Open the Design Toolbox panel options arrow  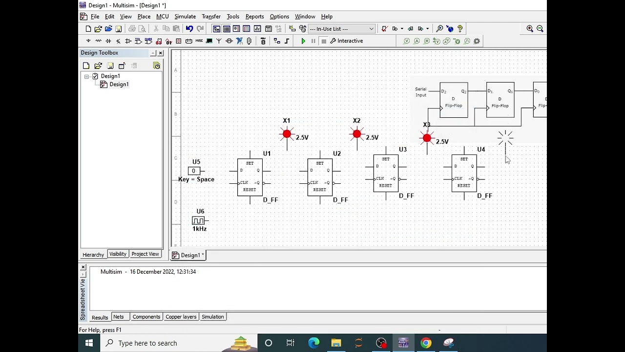pyautogui.click(x=153, y=53)
